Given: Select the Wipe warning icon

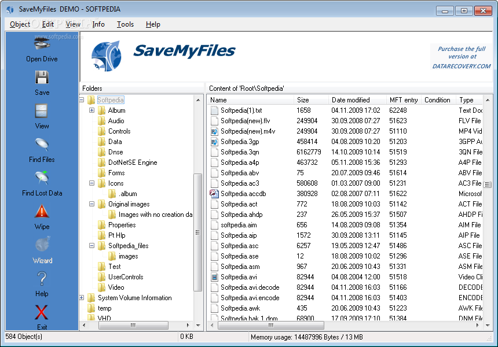Looking at the screenshot, I should tap(42, 212).
